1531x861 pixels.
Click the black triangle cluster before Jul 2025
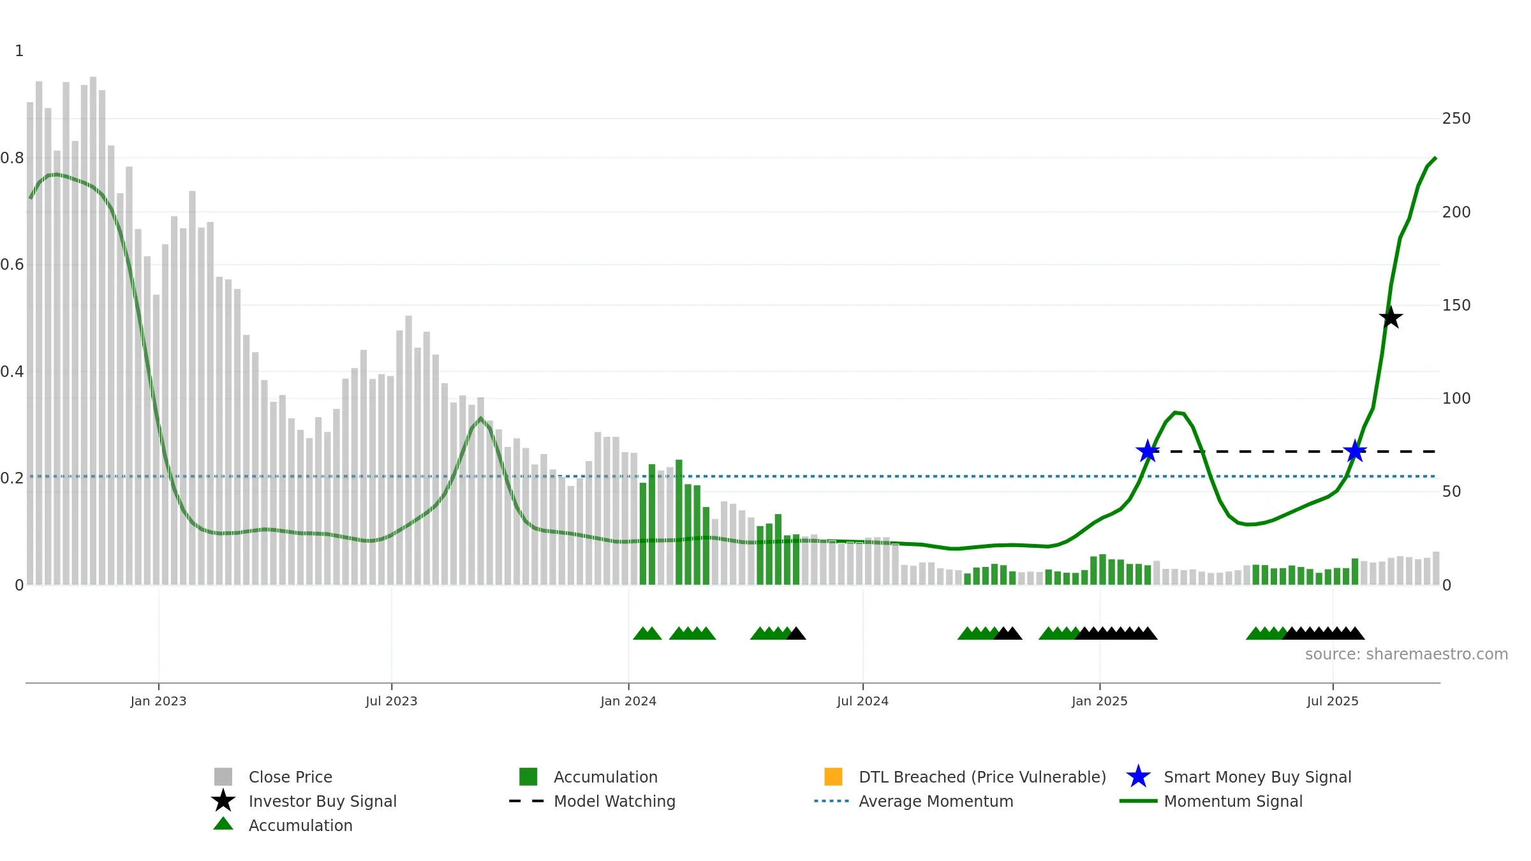[x=1324, y=633]
